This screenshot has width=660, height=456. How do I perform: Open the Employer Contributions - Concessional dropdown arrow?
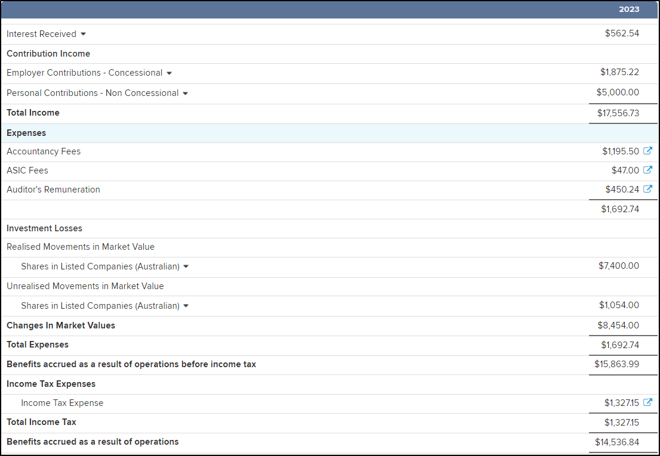[169, 73]
